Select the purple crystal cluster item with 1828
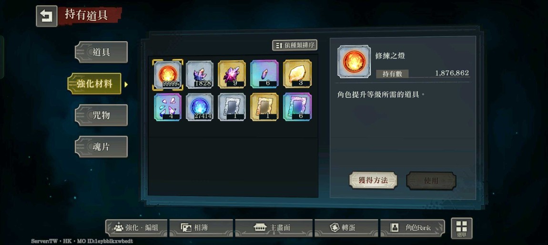Viewport: 548px width, 245px height. point(200,74)
